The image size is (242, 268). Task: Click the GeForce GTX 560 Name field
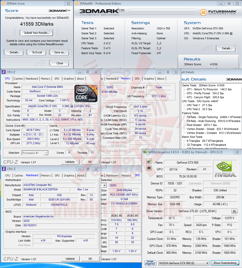(x=188, y=162)
